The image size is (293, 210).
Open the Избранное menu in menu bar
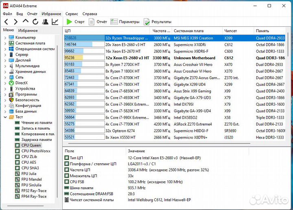click(x=51, y=14)
